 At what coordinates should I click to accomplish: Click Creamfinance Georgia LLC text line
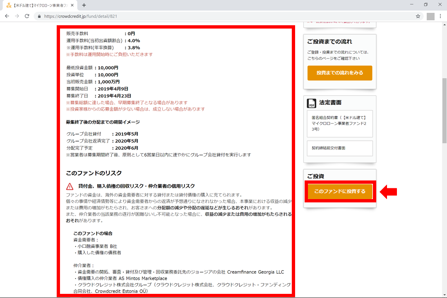pyautogui.click(x=179, y=272)
